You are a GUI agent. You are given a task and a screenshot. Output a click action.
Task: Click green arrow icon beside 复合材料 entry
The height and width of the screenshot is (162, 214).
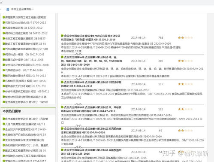[4, 97]
